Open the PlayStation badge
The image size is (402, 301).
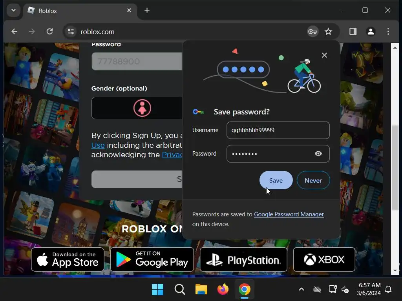click(x=243, y=259)
